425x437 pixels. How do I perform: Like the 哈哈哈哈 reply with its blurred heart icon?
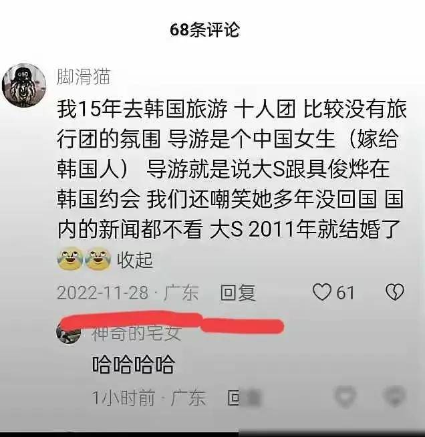click(x=345, y=396)
